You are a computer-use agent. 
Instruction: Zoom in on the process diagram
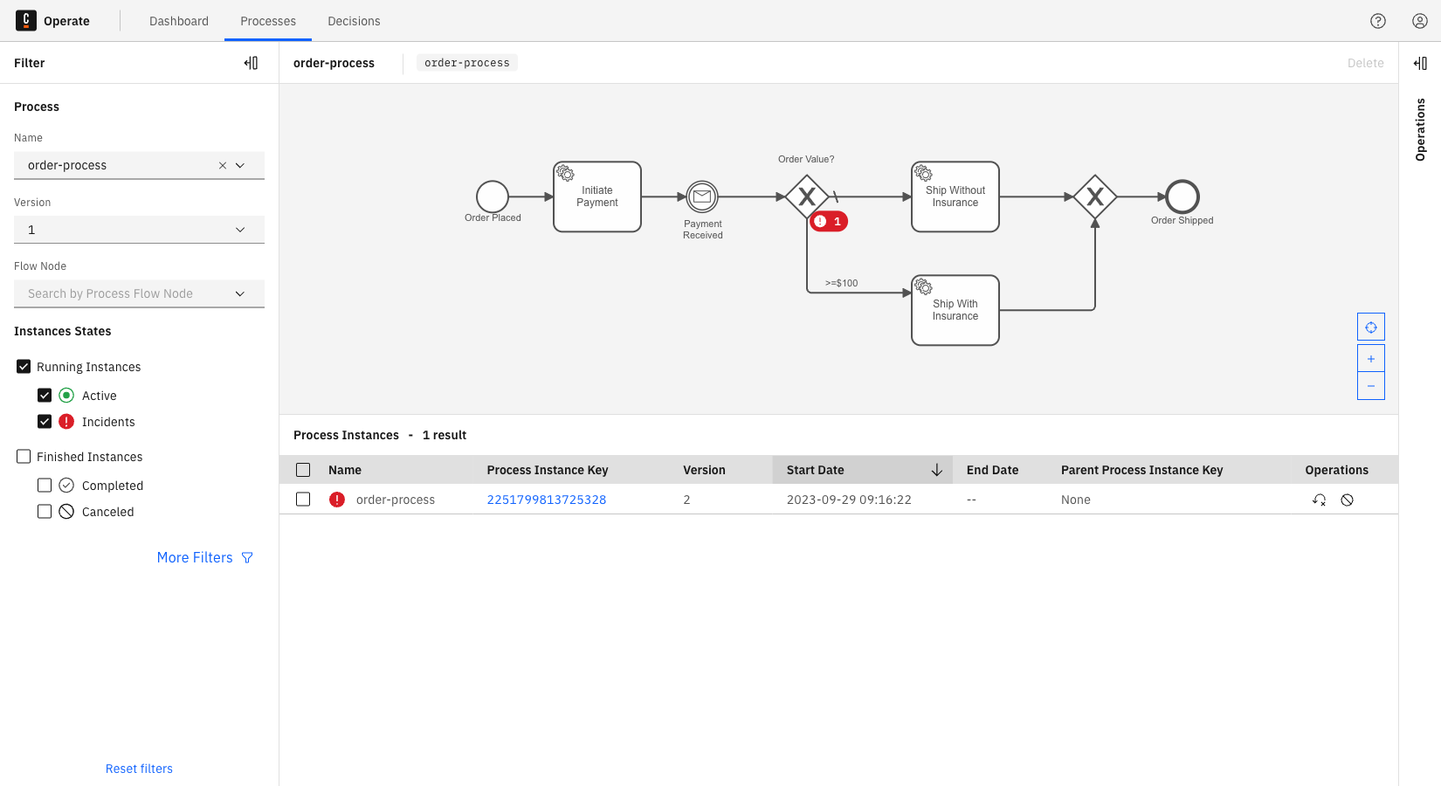[x=1370, y=357]
